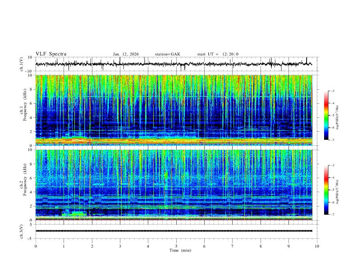The width and height of the screenshot is (357, 276).
Task: Click the "station=GAK" header label
Action: click(x=168, y=54)
